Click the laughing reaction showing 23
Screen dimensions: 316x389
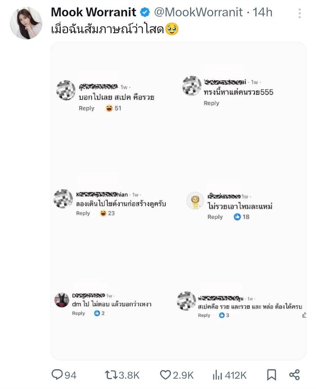click(103, 213)
